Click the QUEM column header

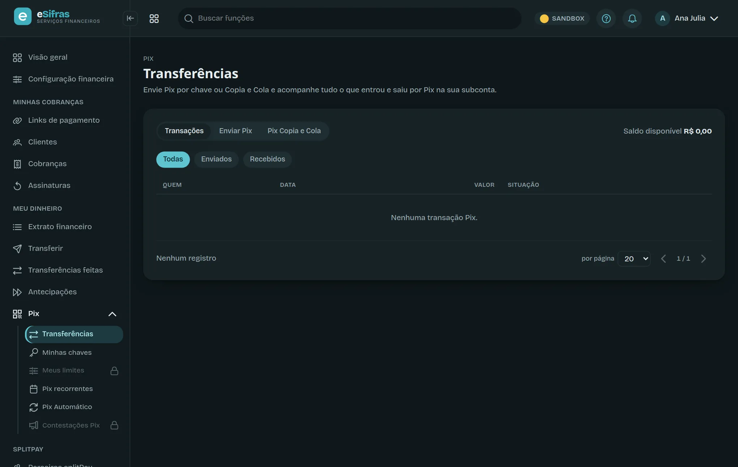click(x=172, y=185)
